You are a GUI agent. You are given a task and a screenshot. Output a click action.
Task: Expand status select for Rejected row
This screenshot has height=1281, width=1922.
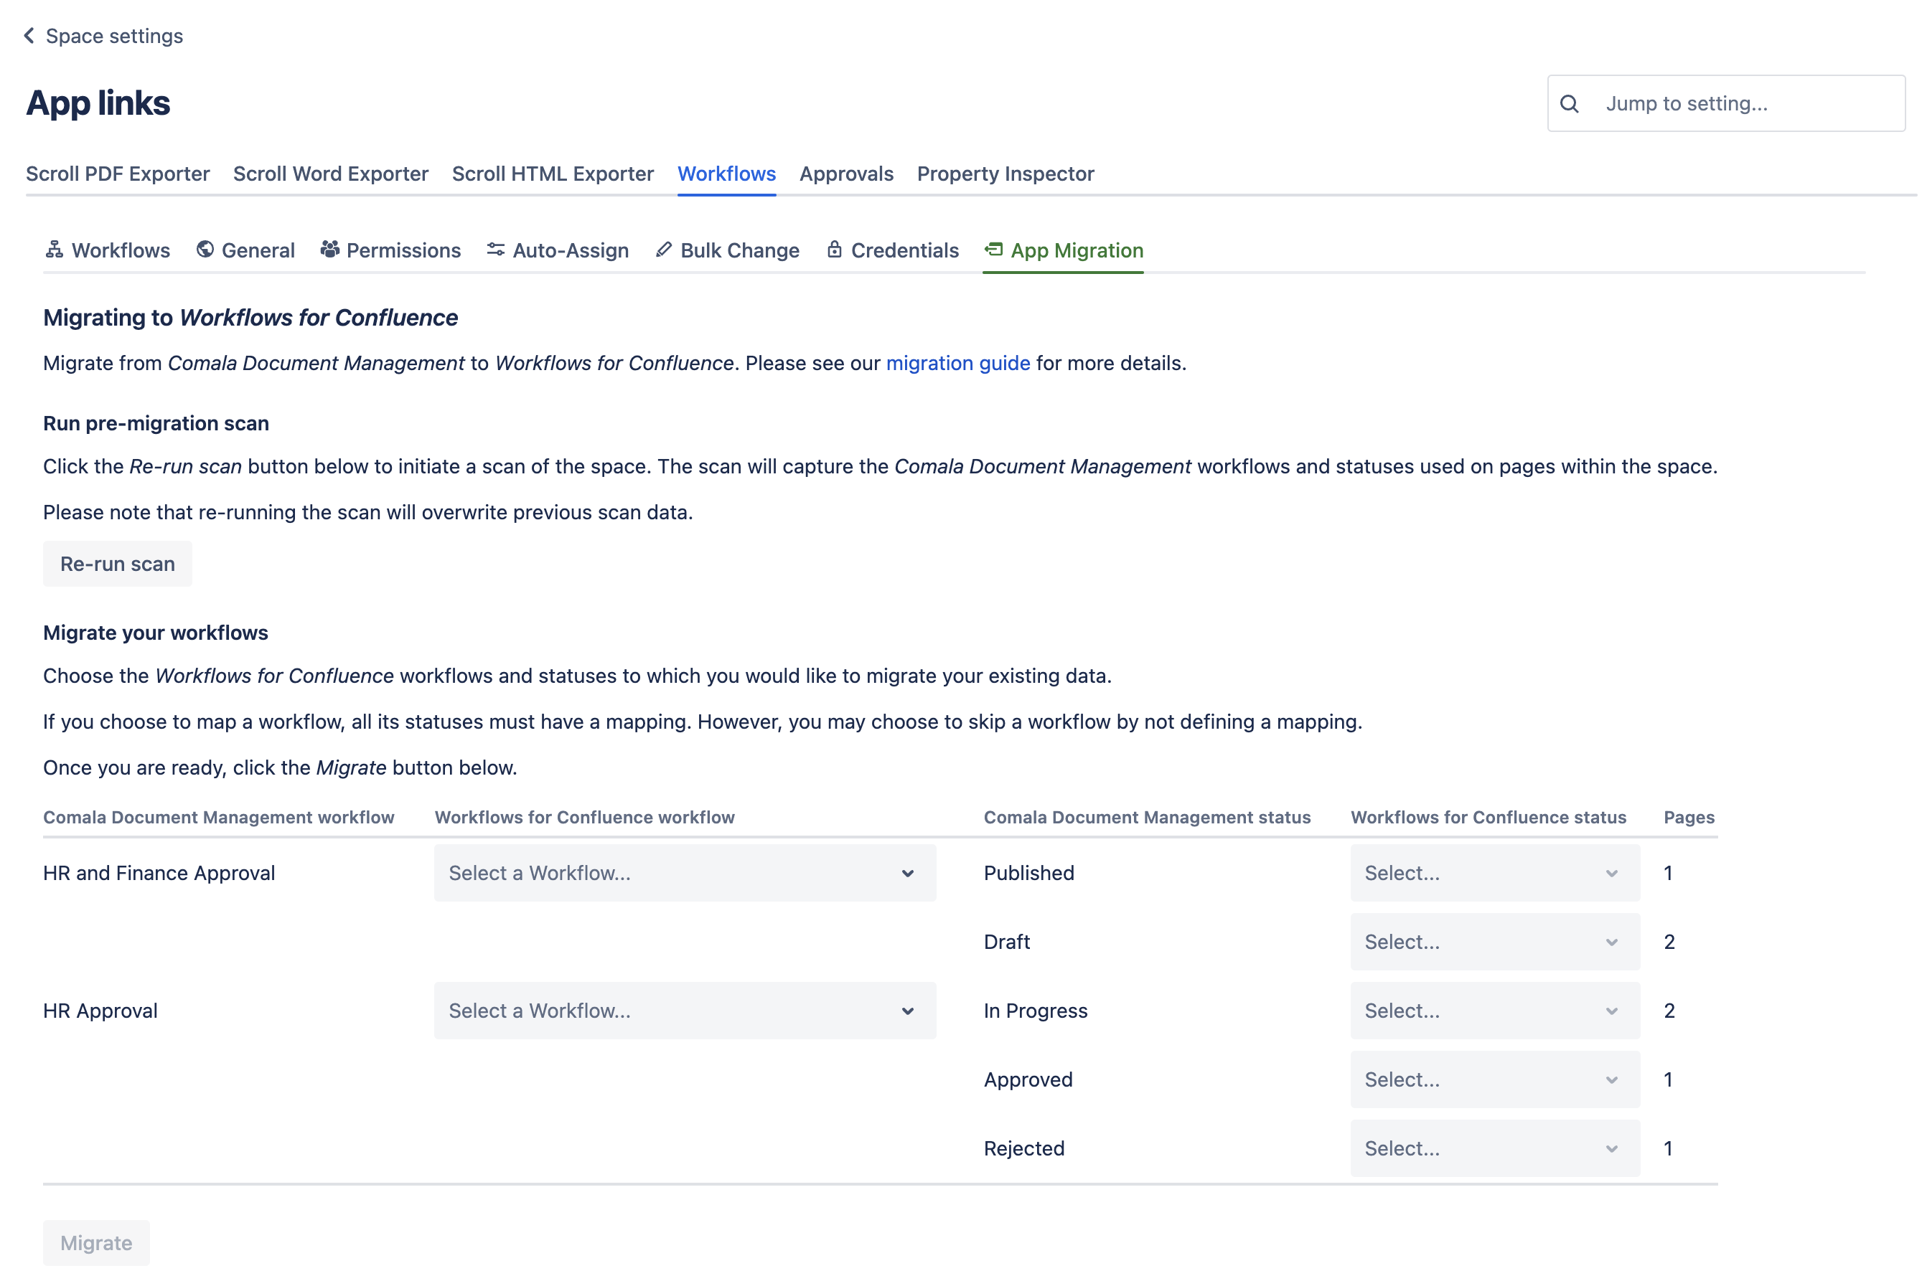tap(1494, 1148)
